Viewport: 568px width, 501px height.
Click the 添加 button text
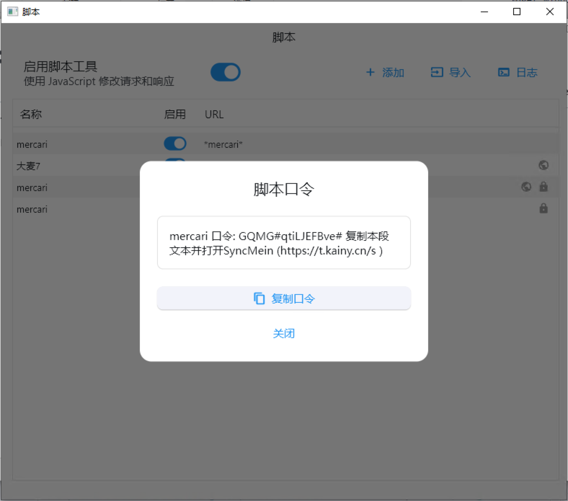pyautogui.click(x=393, y=72)
